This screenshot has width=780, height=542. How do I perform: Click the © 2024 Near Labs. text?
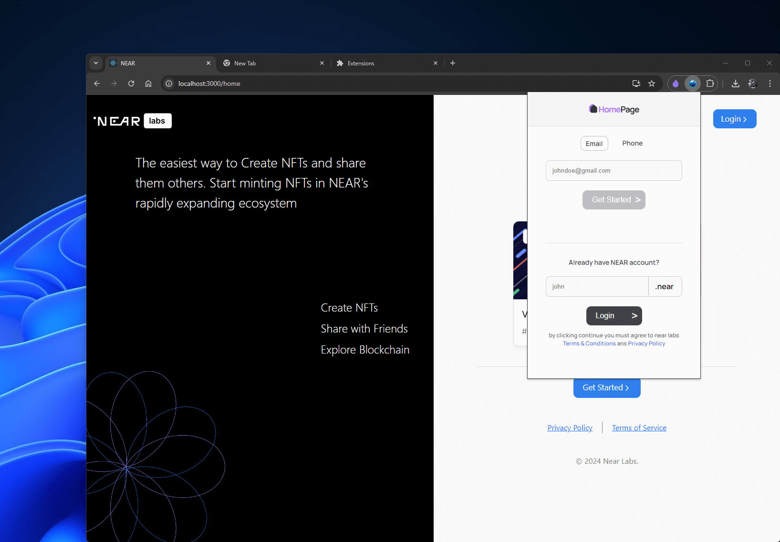tap(607, 461)
